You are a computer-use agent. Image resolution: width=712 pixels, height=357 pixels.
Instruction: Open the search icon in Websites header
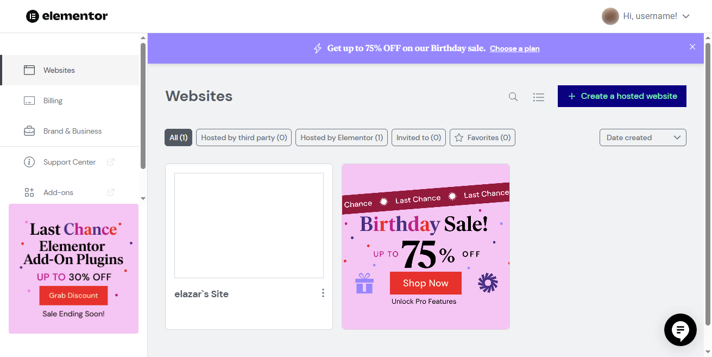pos(513,96)
